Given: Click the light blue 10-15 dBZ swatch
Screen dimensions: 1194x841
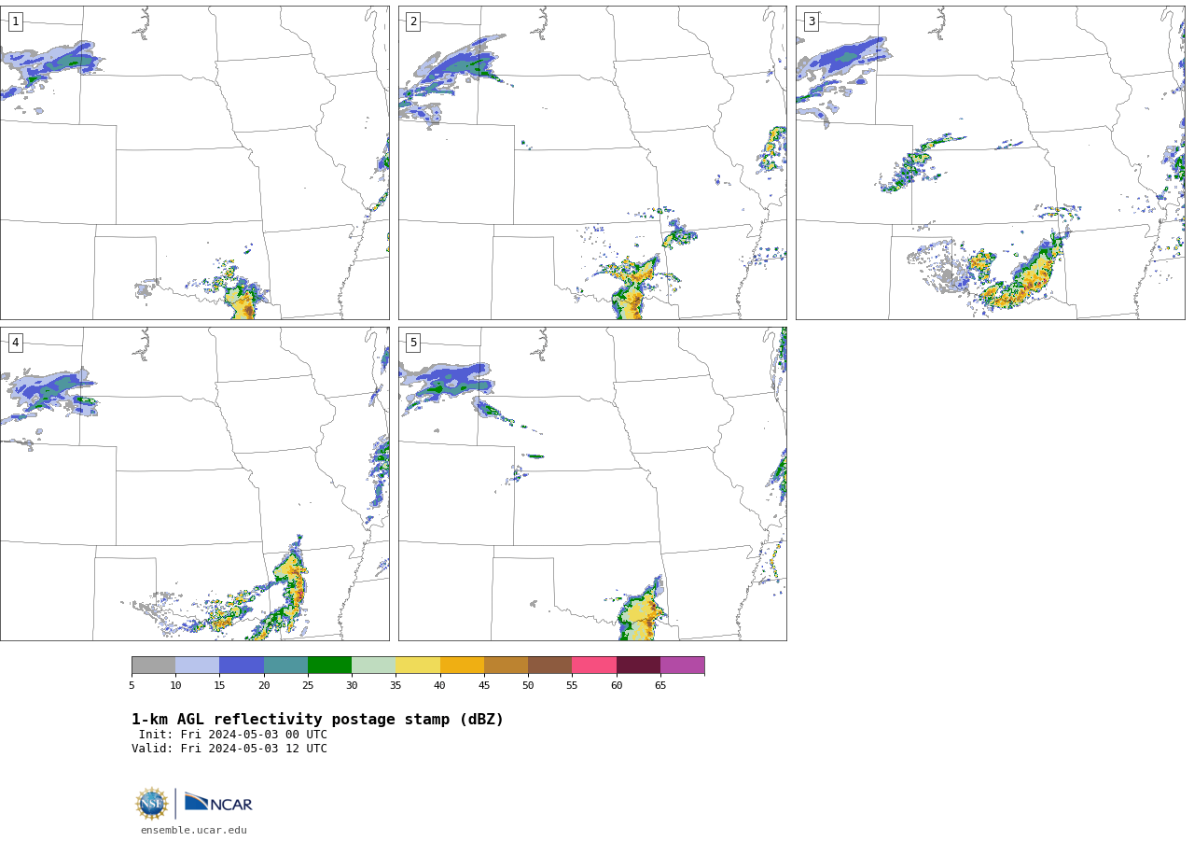Looking at the screenshot, I should 198,666.
